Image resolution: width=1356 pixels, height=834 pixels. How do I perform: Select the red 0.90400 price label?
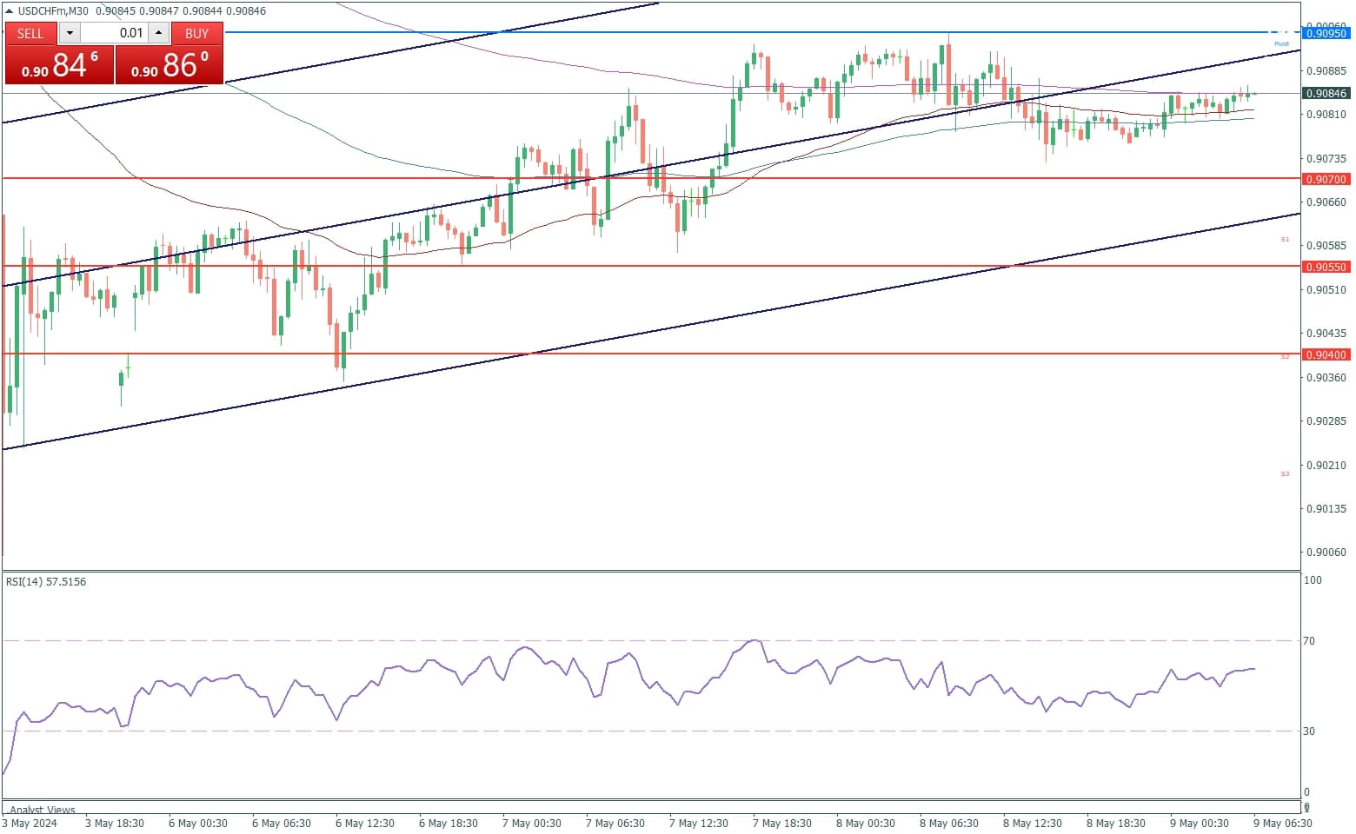(x=1326, y=354)
